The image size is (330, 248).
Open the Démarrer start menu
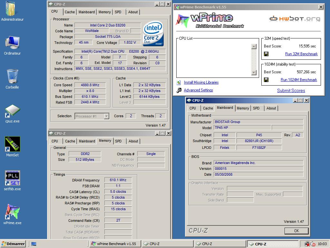coord(13,244)
